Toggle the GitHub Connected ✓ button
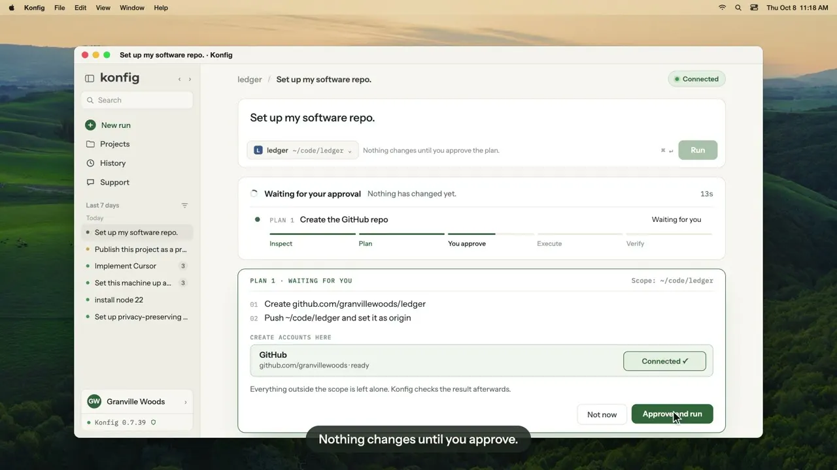The image size is (837, 470). coord(664,361)
